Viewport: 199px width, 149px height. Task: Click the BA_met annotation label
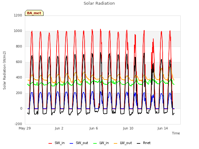pyautogui.click(x=34, y=13)
